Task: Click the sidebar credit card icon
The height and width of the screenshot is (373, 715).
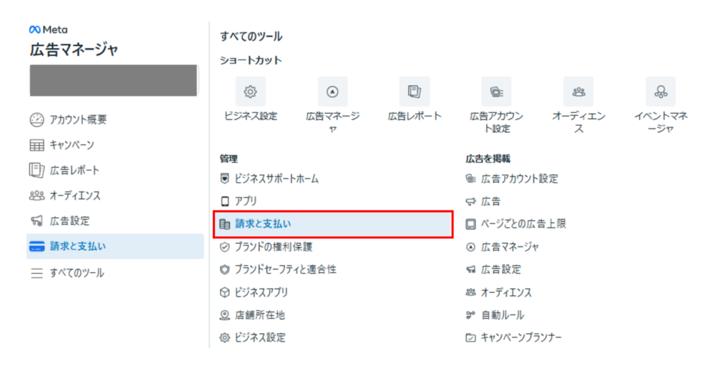Action: tap(36, 247)
